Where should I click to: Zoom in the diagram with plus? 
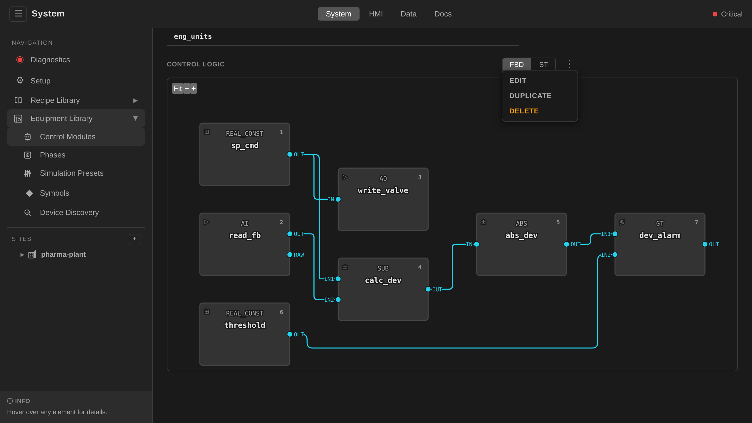[194, 88]
